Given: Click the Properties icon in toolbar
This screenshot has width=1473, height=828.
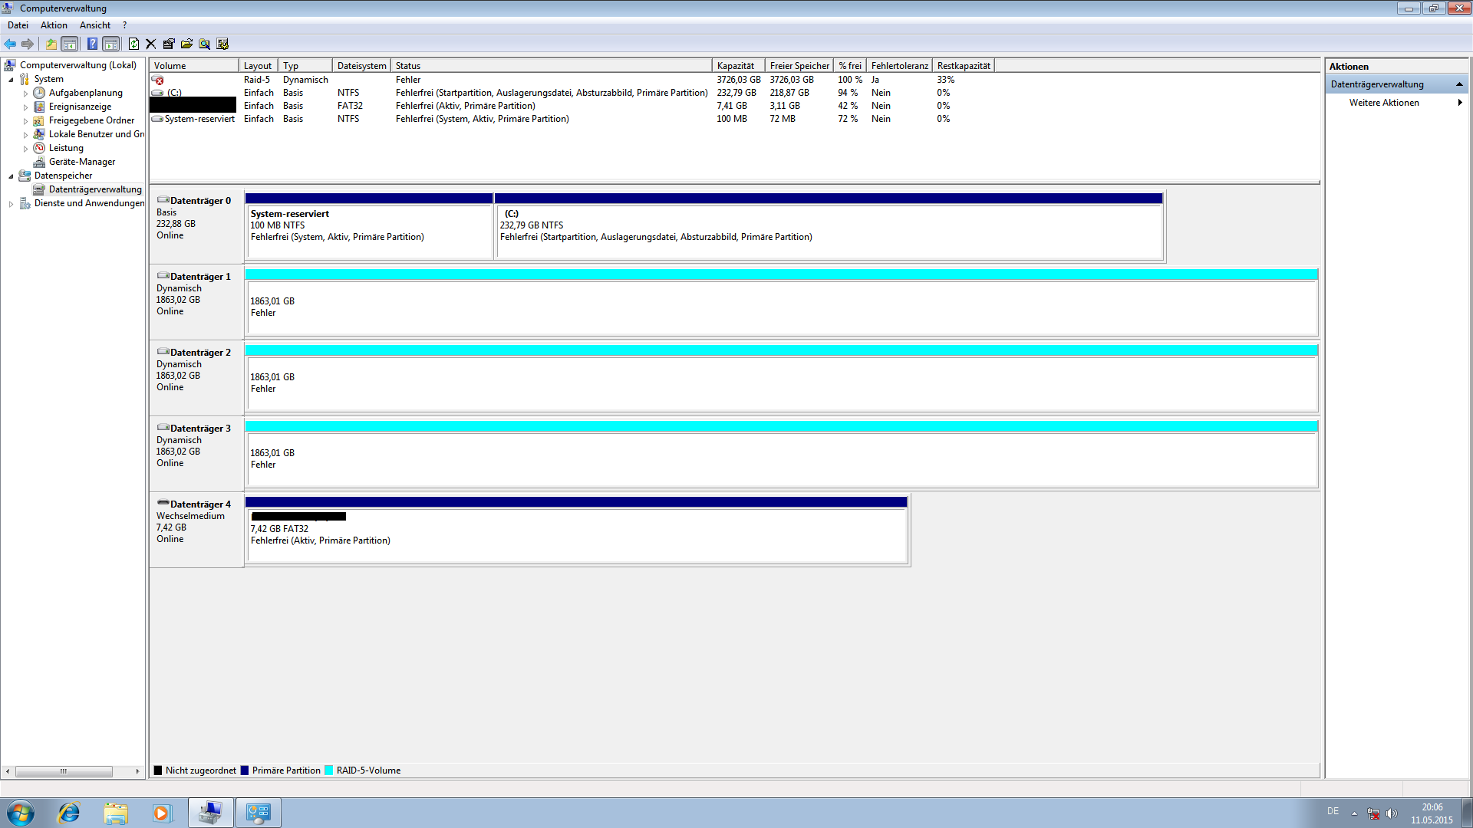Looking at the screenshot, I should pyautogui.click(x=169, y=44).
